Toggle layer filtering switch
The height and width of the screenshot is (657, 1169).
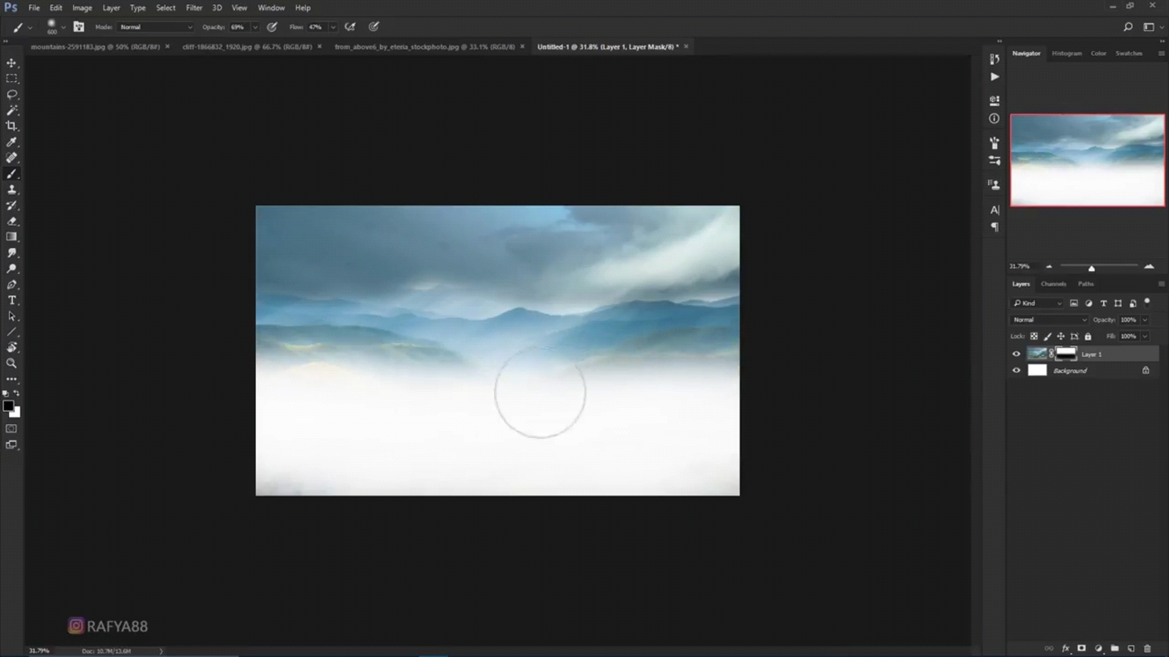point(1147,302)
